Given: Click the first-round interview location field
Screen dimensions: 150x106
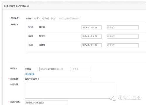Looking at the screenshot, I should coord(123,27).
